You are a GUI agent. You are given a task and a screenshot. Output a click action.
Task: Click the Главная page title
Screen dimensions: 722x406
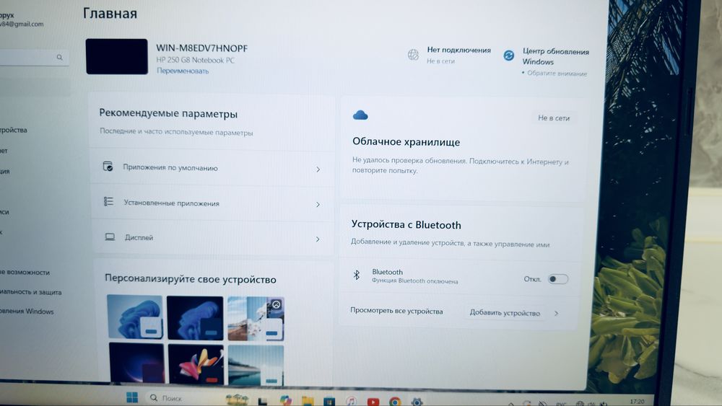110,13
